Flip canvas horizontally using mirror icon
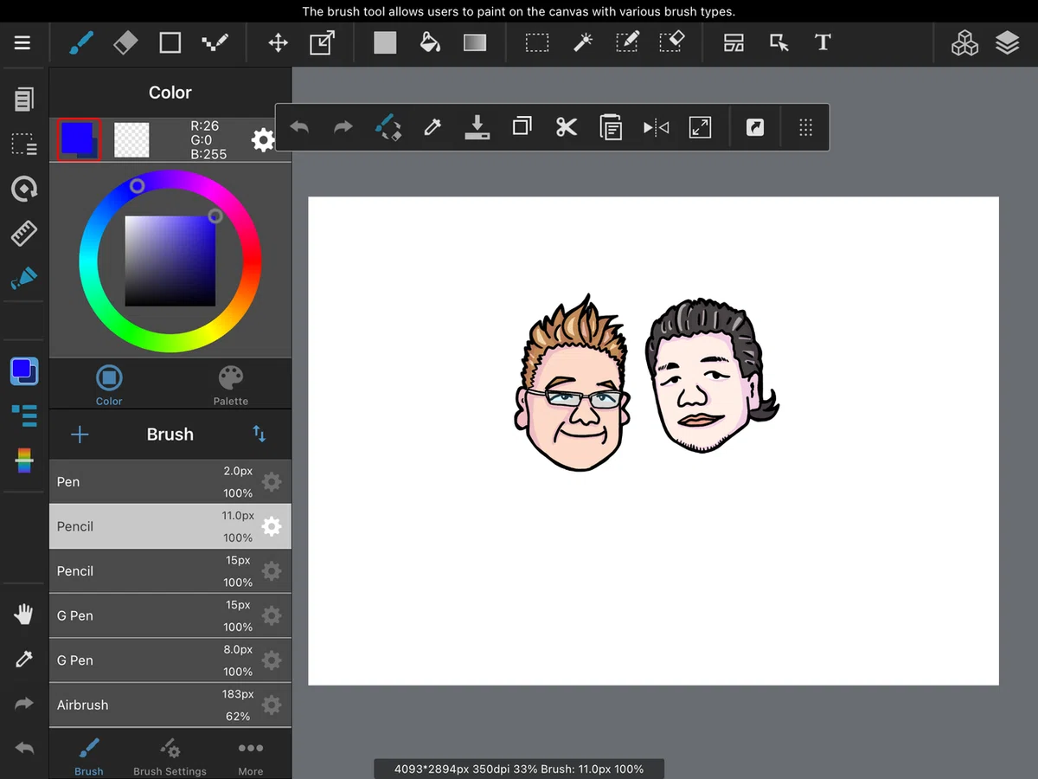Screen dimensions: 1038x779 click(x=656, y=128)
